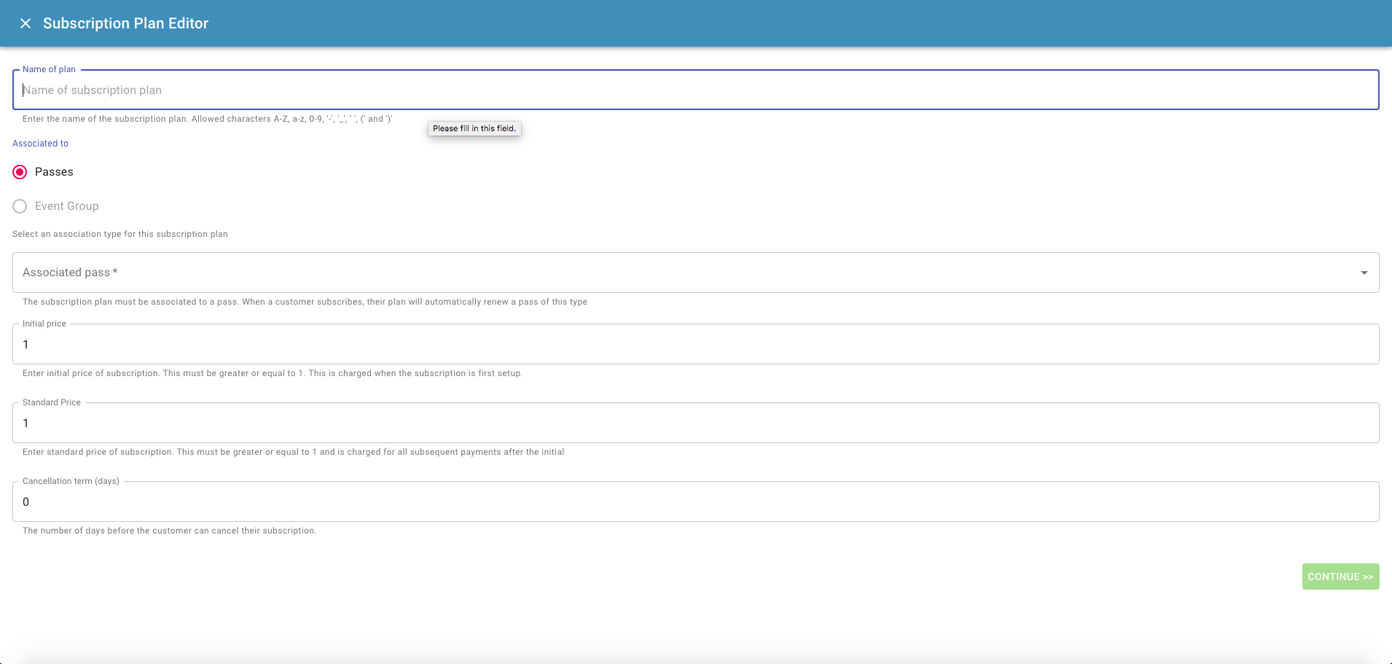Click the dropdown arrow on Associated pass

click(x=1364, y=272)
